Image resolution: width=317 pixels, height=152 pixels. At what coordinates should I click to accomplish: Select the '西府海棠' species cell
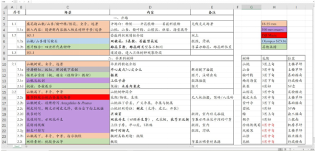point(251,81)
